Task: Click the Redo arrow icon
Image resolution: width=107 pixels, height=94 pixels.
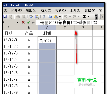Action: [x=74, y=17]
